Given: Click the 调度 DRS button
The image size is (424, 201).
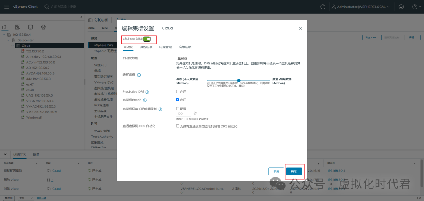Looking at the screenshot, I should click(372, 38).
